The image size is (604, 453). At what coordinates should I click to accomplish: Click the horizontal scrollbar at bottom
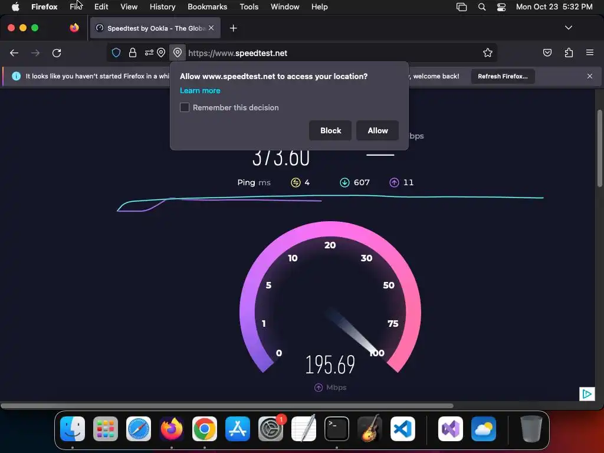[x=227, y=406]
